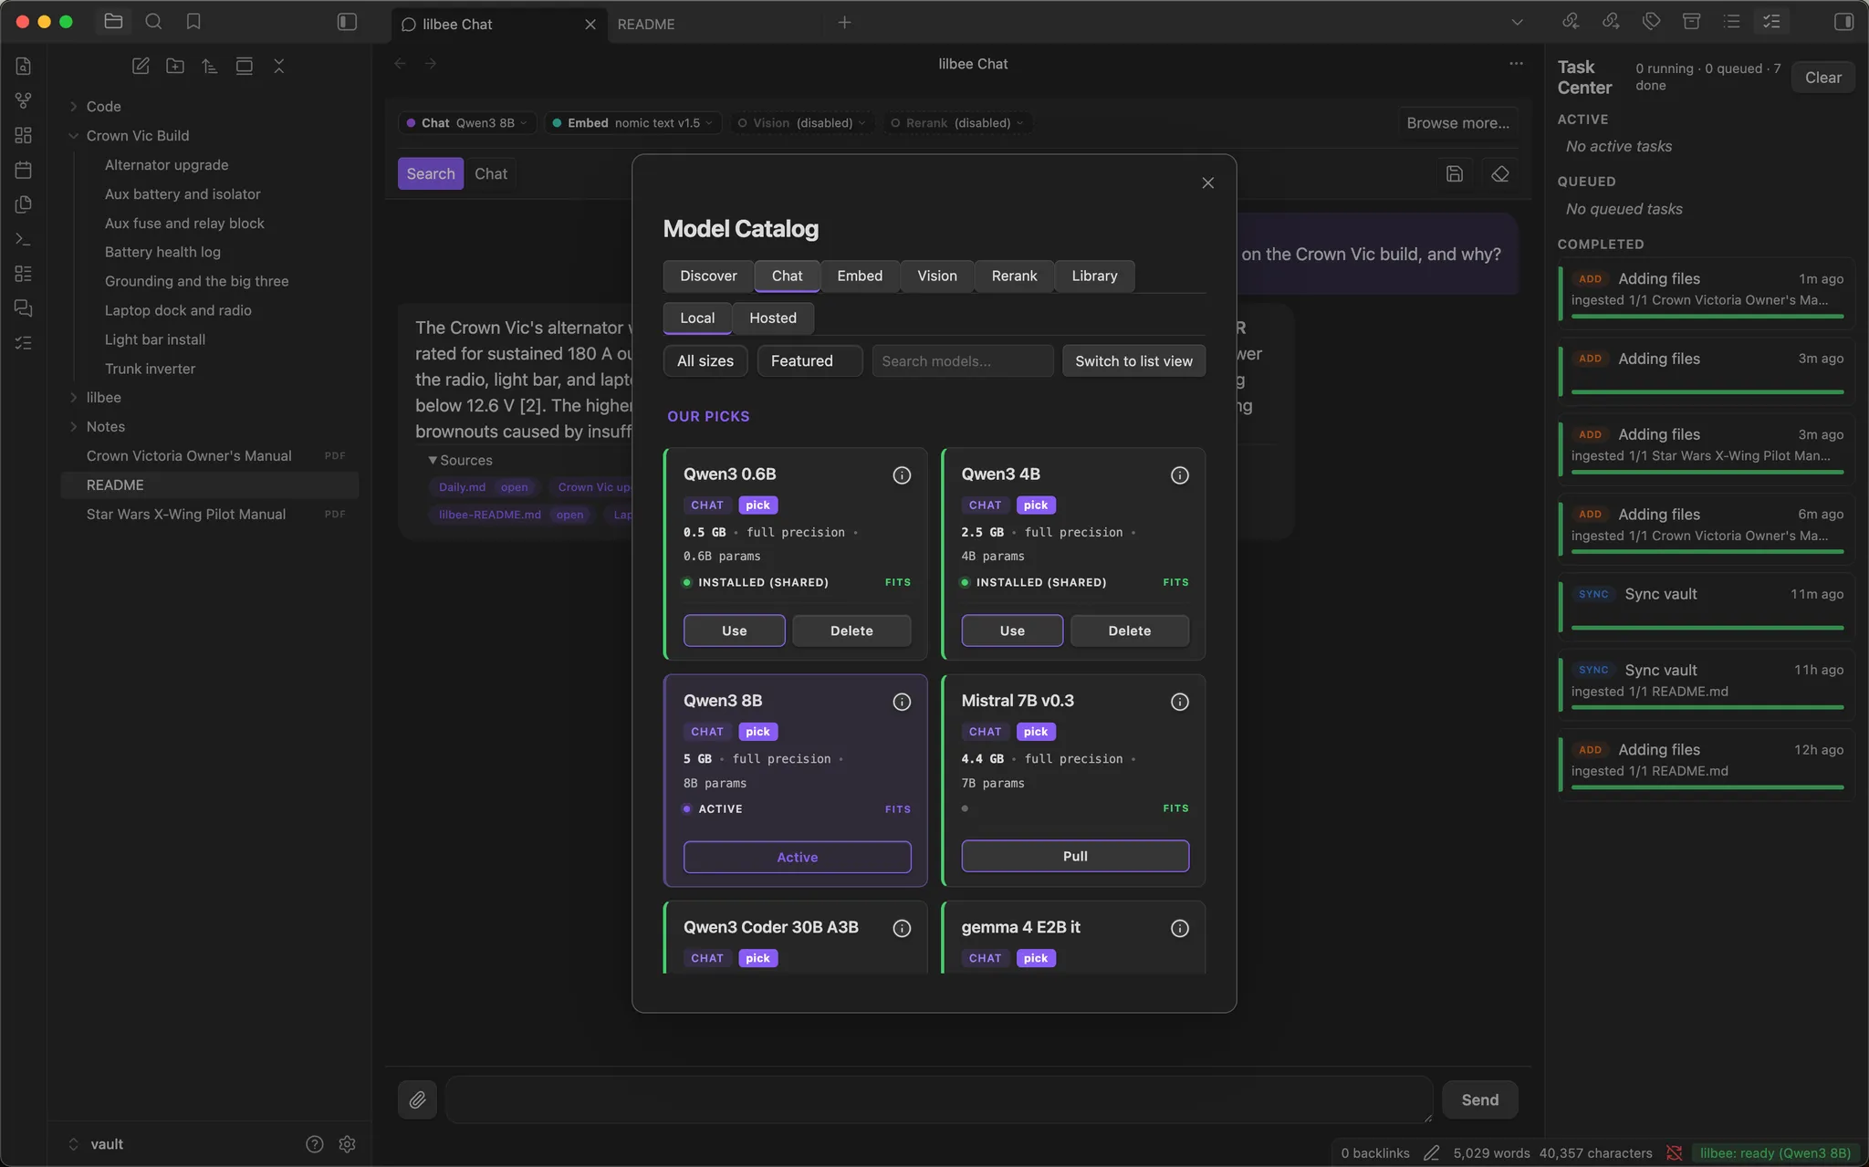This screenshot has height=1167, width=1869.
Task: Show info for Qwen3 Coder 30B A3B
Action: (902, 928)
